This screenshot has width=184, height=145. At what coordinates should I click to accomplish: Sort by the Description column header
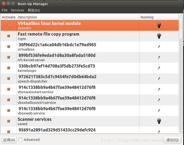tap(78, 17)
